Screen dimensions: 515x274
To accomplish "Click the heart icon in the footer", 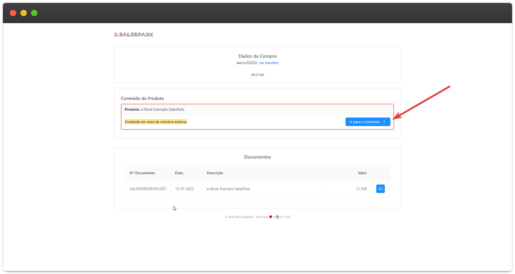I will tap(270, 217).
